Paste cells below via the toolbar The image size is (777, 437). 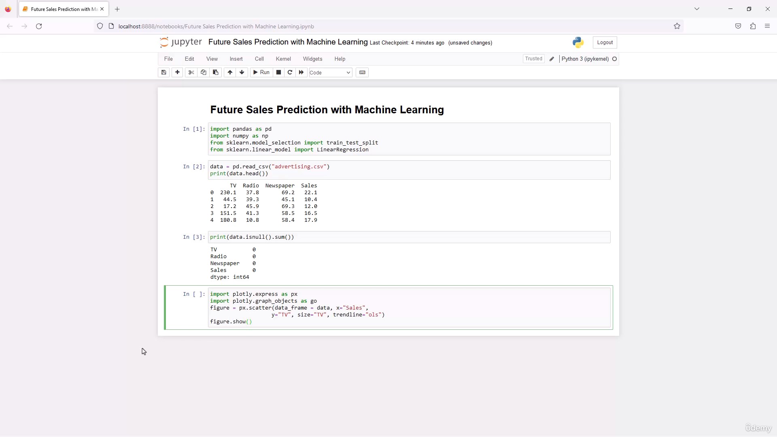215,72
